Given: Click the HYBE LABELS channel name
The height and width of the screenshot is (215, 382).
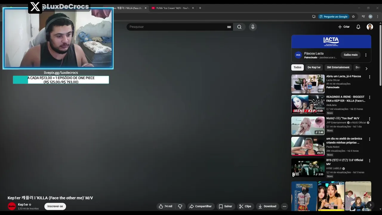Looking at the screenshot, I should [x=334, y=168].
